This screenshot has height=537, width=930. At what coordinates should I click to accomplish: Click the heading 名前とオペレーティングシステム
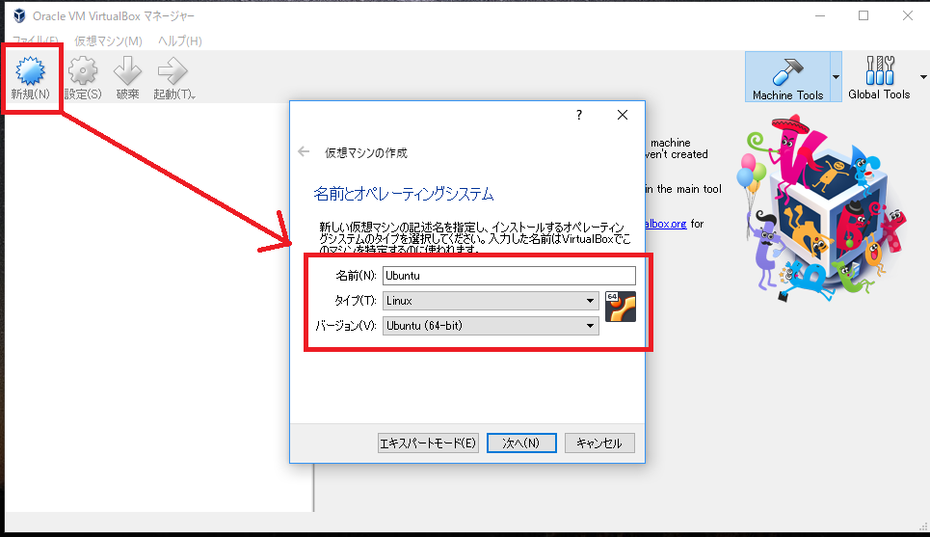(403, 194)
